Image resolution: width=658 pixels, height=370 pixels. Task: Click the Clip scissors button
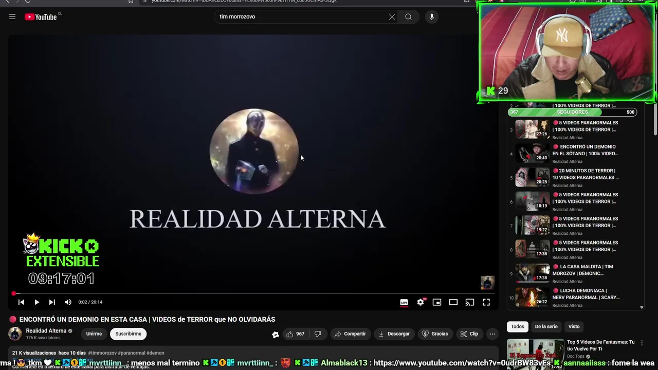pos(469,334)
